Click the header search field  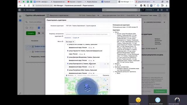point(120,10)
